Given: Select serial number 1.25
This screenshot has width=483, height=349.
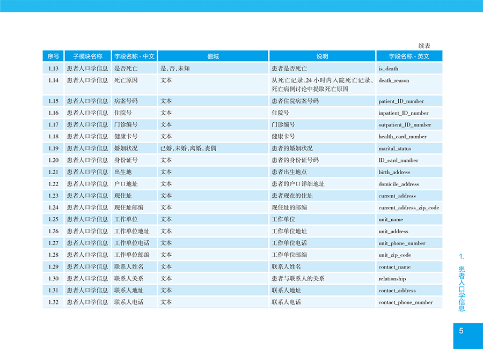Looking at the screenshot, I should point(53,219).
